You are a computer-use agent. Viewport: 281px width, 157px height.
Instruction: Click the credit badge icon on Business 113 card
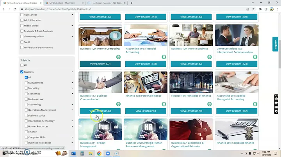click(x=118, y=104)
